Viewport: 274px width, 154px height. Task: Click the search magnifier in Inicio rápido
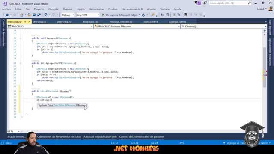point(249,3)
